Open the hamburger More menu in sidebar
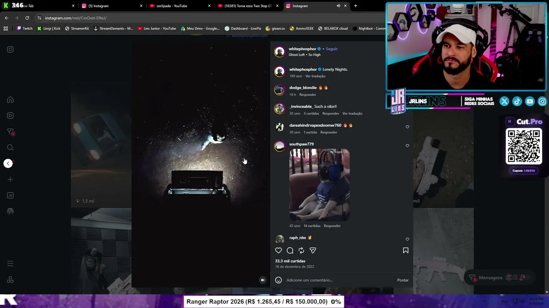 [10, 264]
